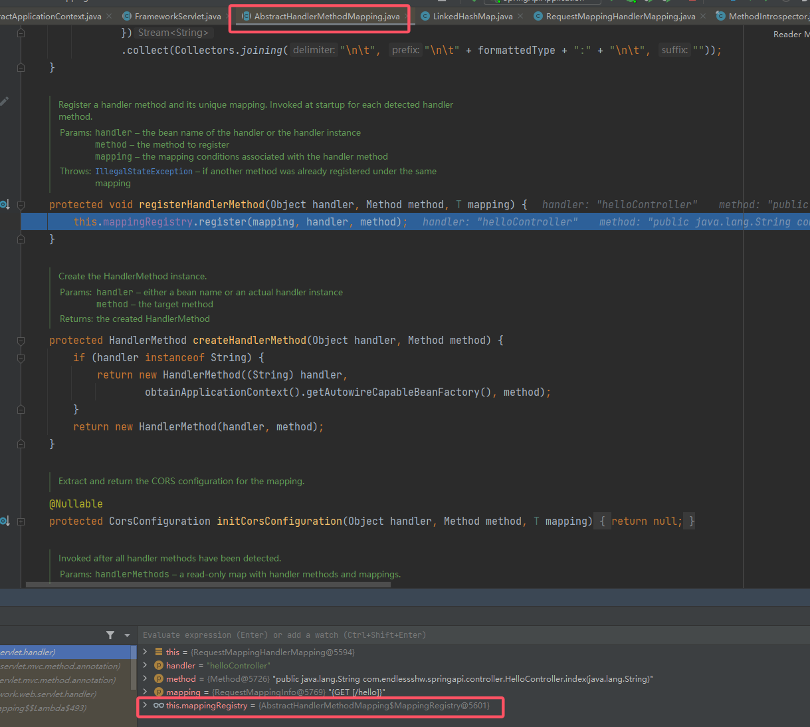Screen dimensions: 810x727
Task: Click the 'Create the HandlerMethod instance.' doc comment
Action: pyautogui.click(x=132, y=276)
